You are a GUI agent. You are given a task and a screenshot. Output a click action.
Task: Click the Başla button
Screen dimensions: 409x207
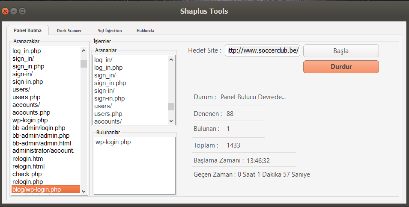(x=341, y=51)
